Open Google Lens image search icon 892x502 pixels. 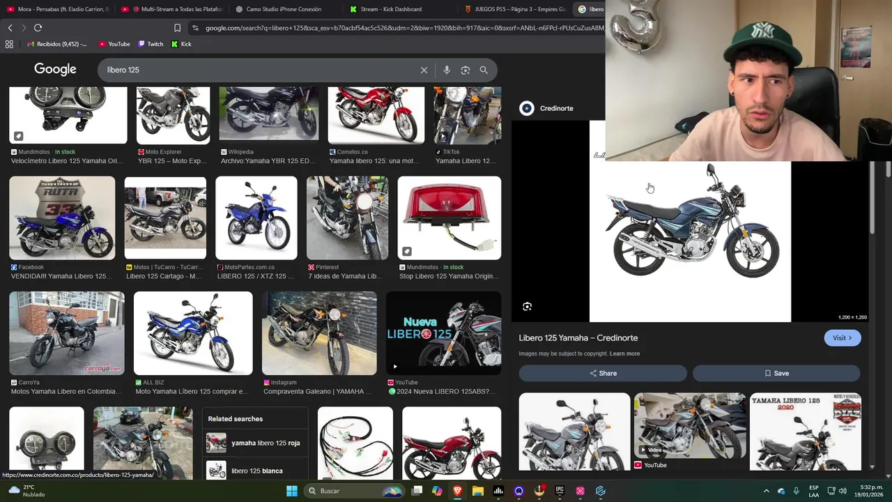[x=466, y=70]
